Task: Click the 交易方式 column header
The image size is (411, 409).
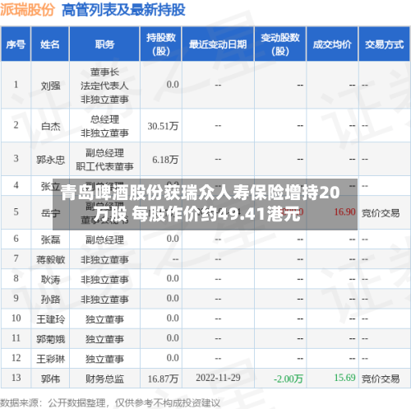Action: [x=384, y=44]
